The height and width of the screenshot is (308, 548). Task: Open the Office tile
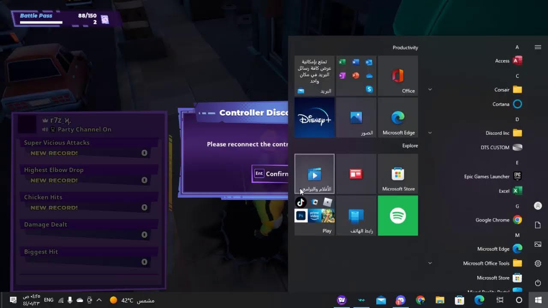398,76
